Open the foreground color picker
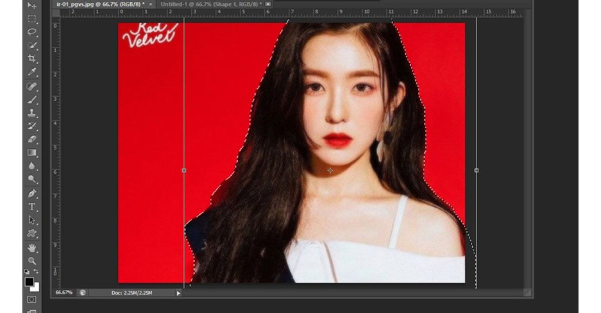Image resolution: width=601 pixels, height=313 pixels. tap(30, 282)
